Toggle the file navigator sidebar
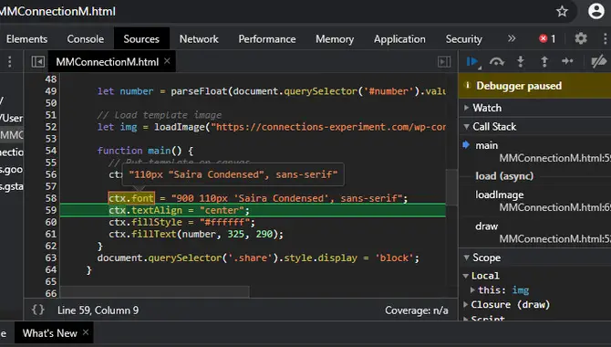This screenshot has height=347, width=611. (37, 62)
